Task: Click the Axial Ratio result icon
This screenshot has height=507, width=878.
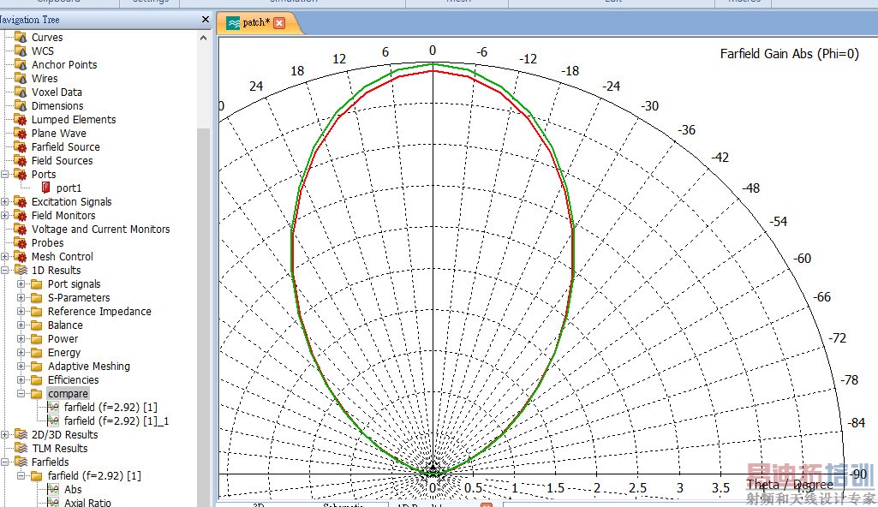Action: 53,503
